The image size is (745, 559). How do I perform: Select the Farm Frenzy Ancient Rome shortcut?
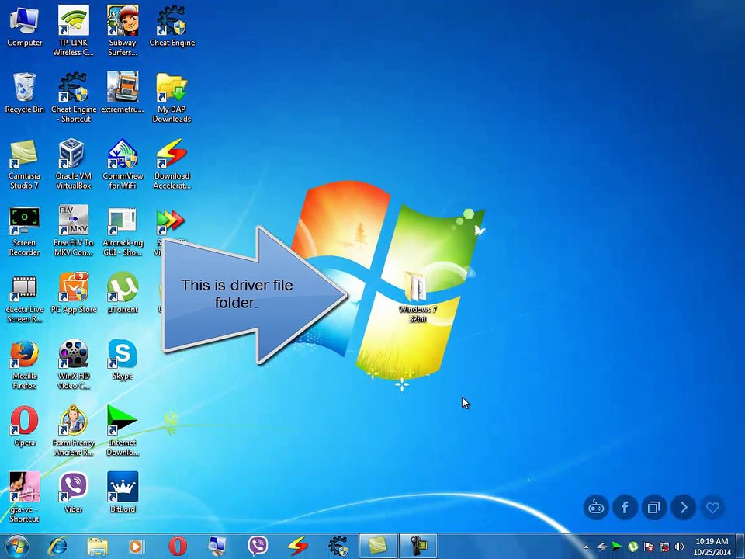[73, 431]
